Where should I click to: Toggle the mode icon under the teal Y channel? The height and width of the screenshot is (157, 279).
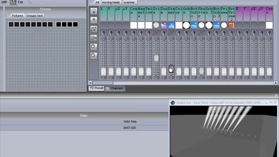pos(111,33)
